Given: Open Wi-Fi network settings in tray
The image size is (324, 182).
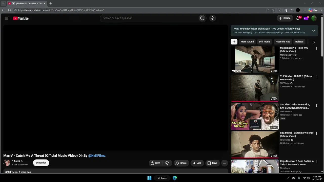Looking at the screenshot, I should point(304,178).
